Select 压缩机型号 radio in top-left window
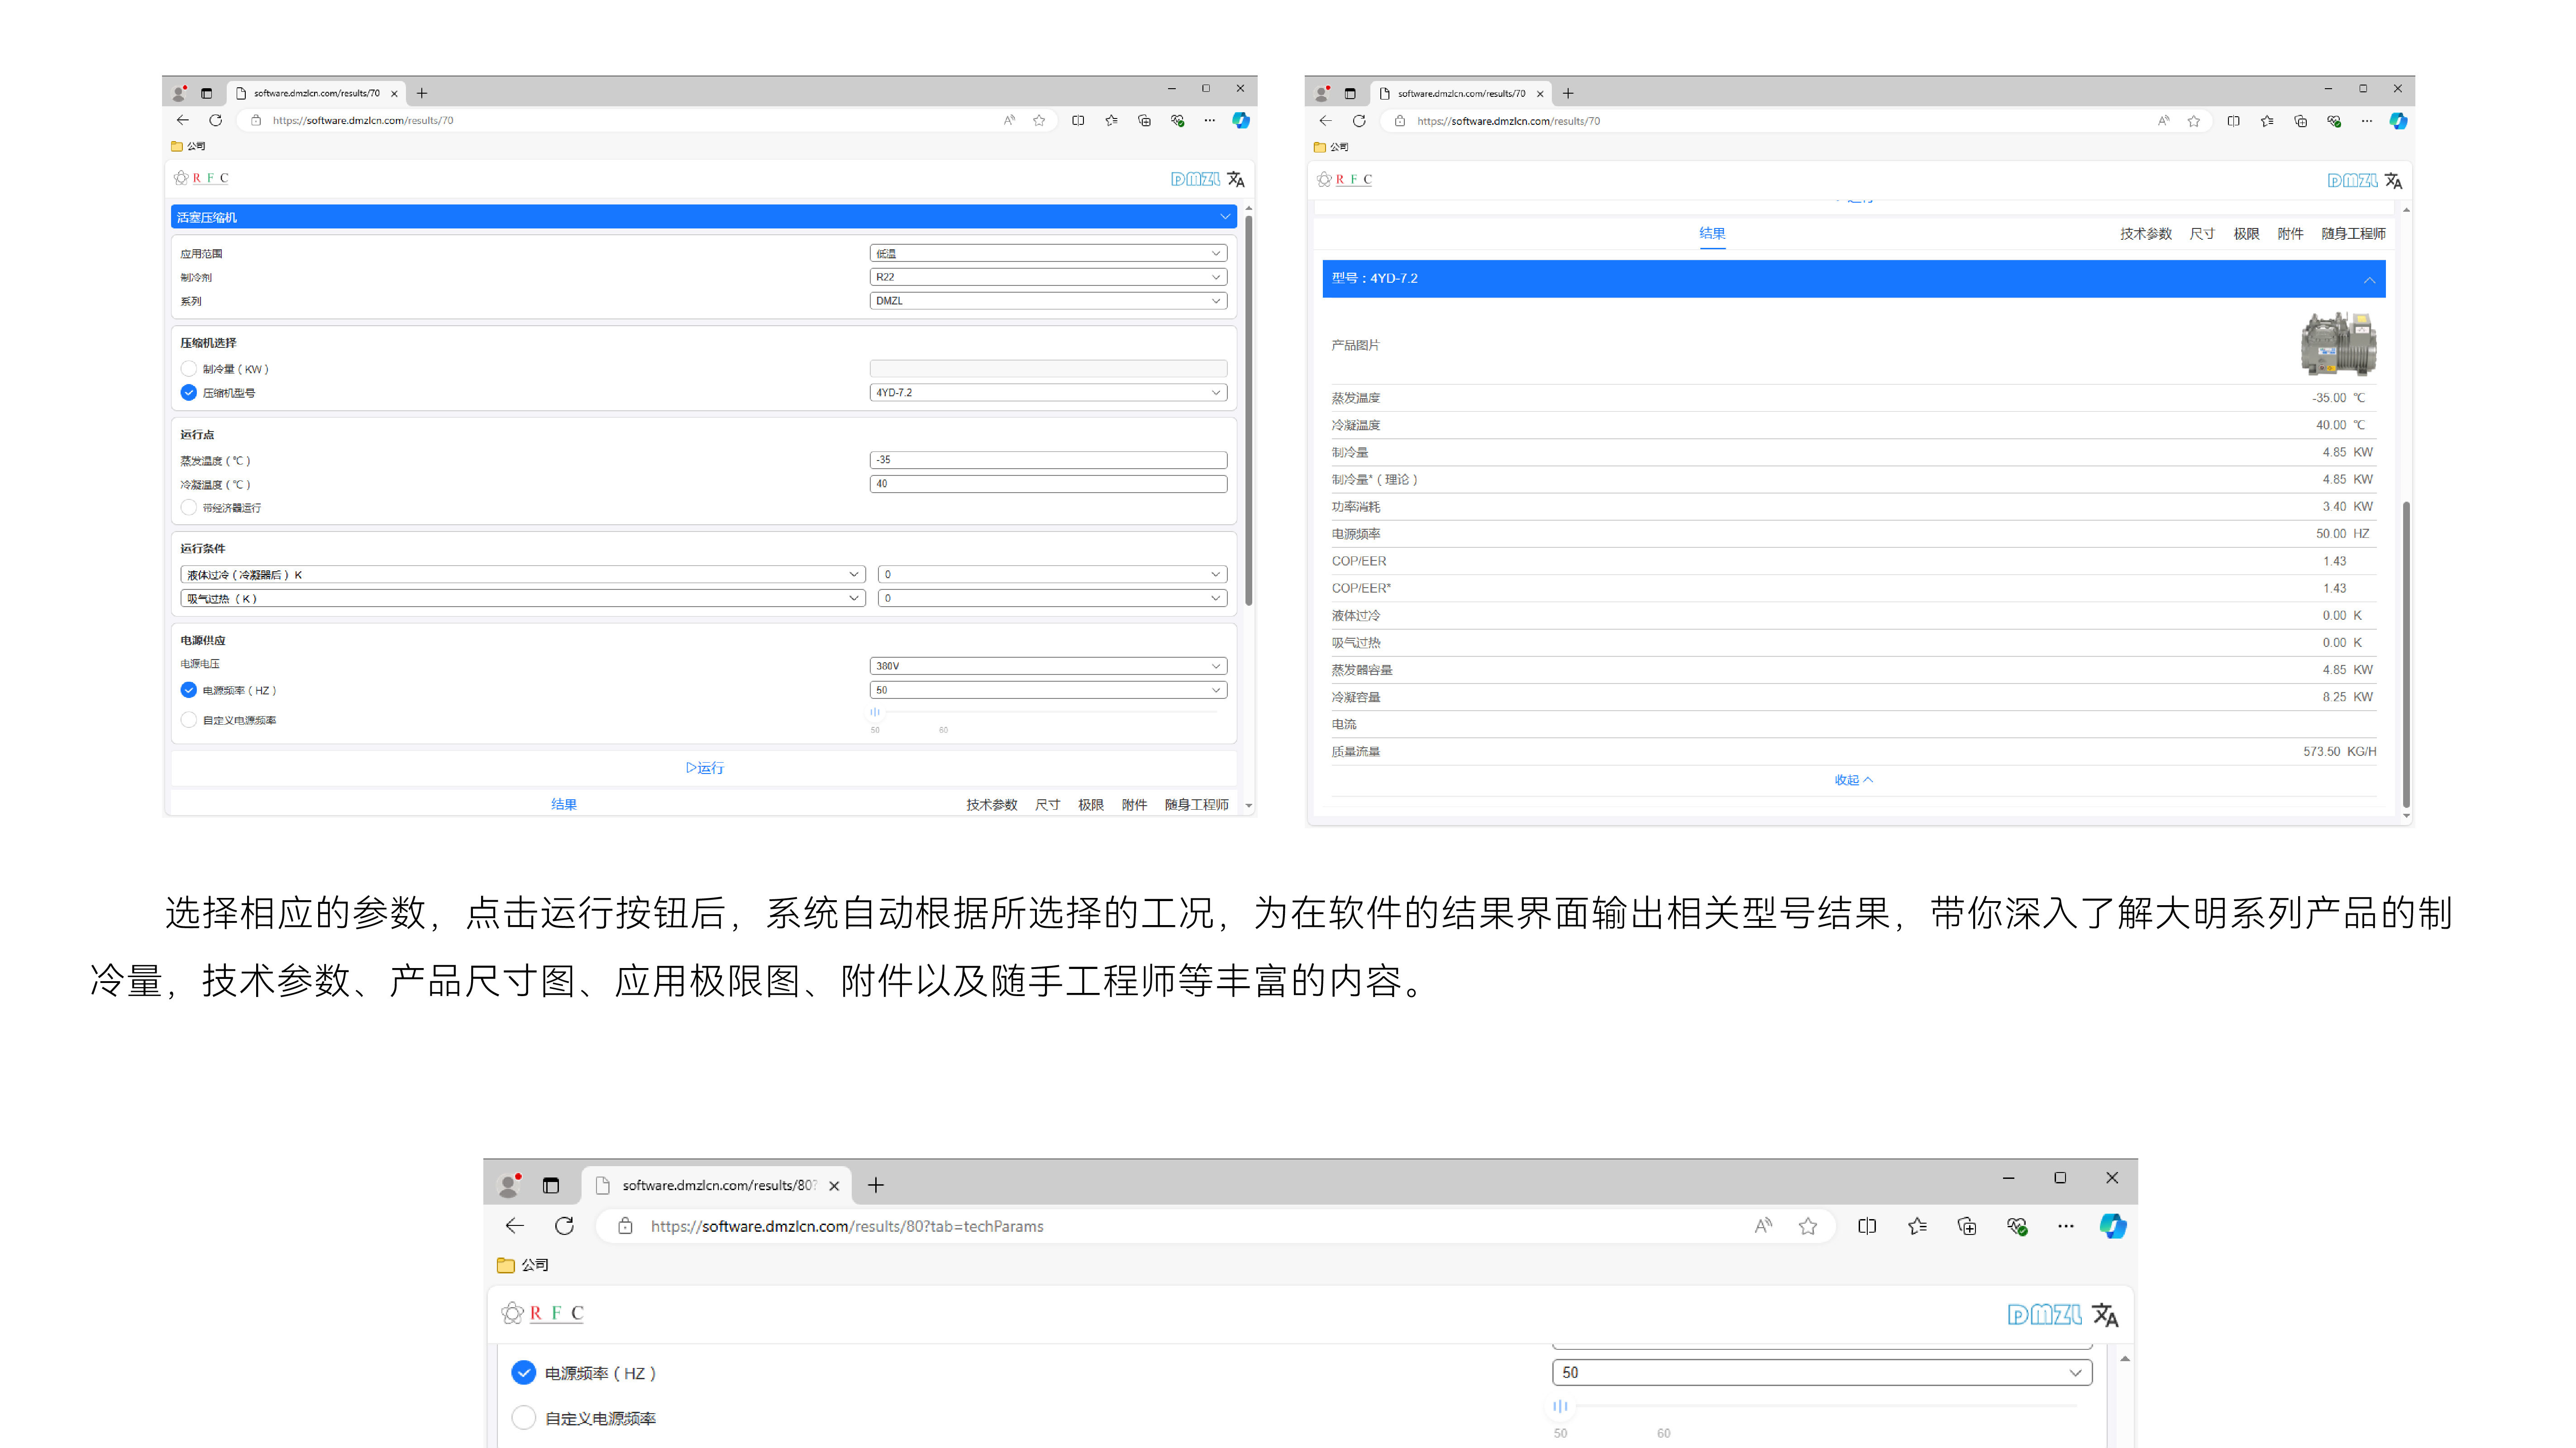Viewport: 2576px width, 1448px height. tap(189, 393)
